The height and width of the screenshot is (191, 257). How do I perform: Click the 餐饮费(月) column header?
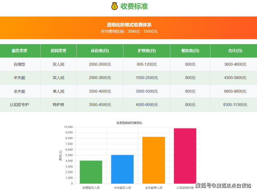click(190, 51)
